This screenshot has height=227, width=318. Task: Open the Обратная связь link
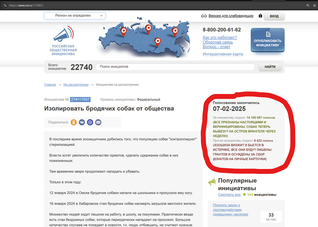pyautogui.click(x=219, y=42)
